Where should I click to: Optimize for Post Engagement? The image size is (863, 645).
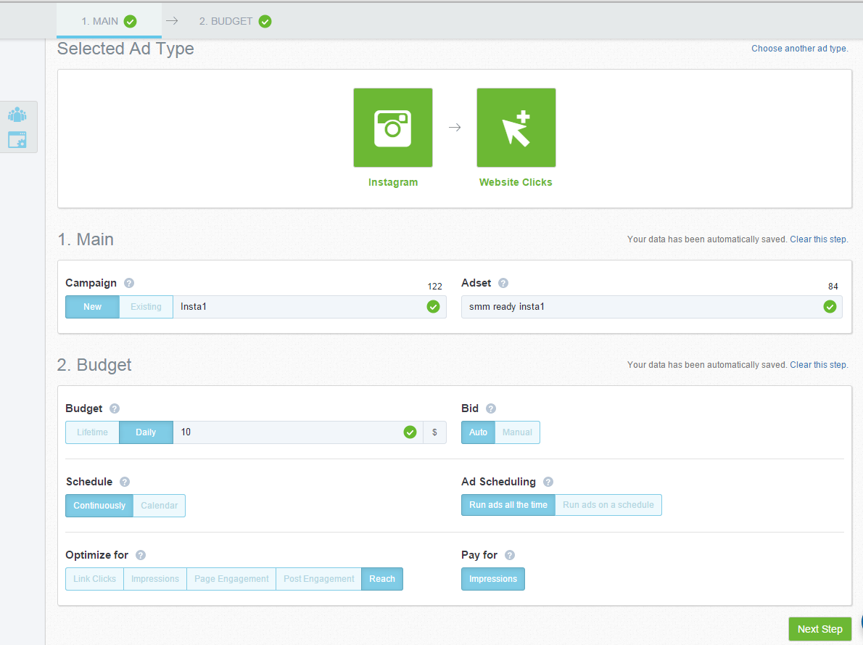(x=319, y=579)
